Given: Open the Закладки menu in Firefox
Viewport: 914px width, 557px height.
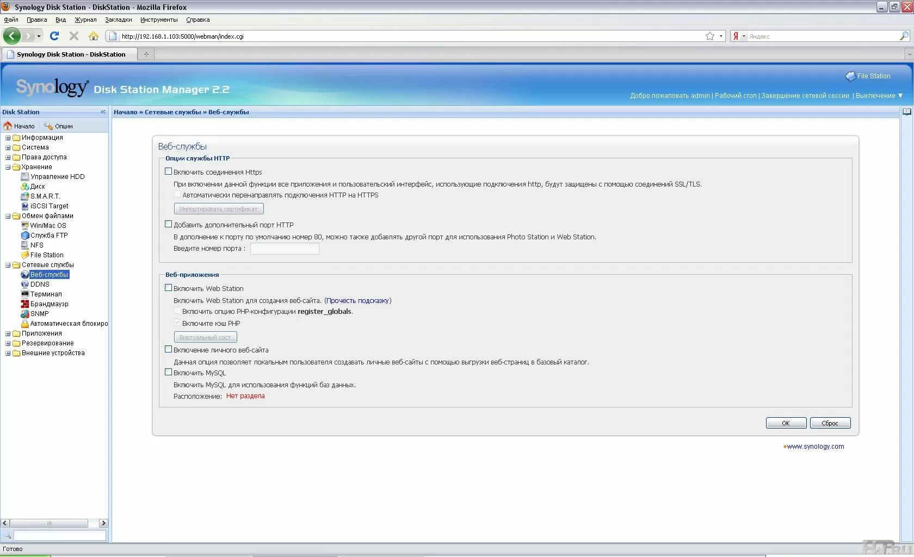Looking at the screenshot, I should tap(118, 20).
